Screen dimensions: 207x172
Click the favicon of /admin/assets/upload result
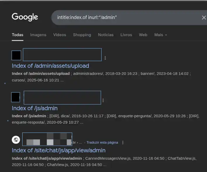point(16,55)
